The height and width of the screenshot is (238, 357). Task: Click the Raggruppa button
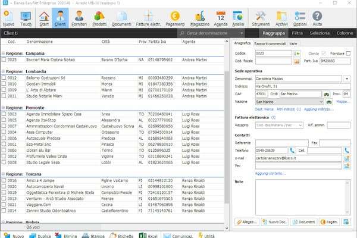click(x=273, y=34)
